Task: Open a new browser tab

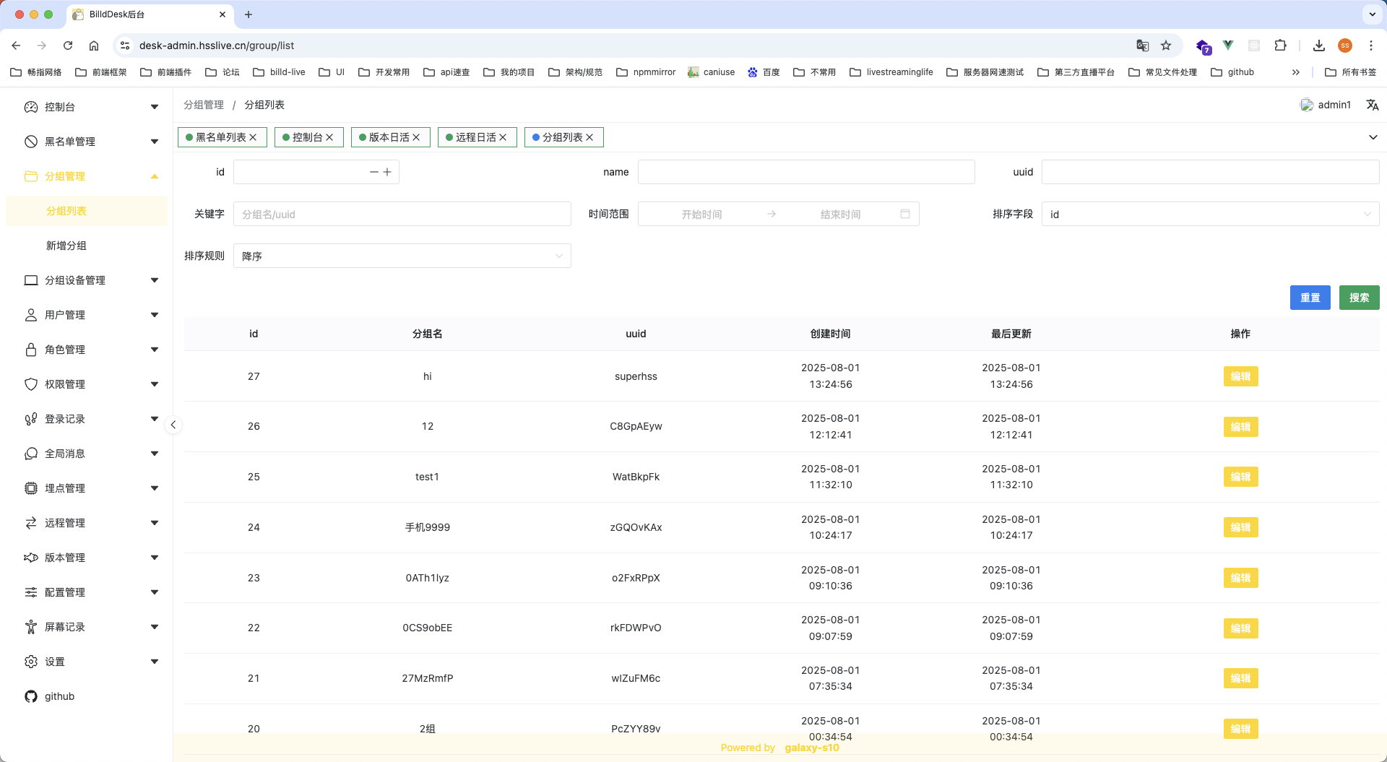Action: coord(249,14)
